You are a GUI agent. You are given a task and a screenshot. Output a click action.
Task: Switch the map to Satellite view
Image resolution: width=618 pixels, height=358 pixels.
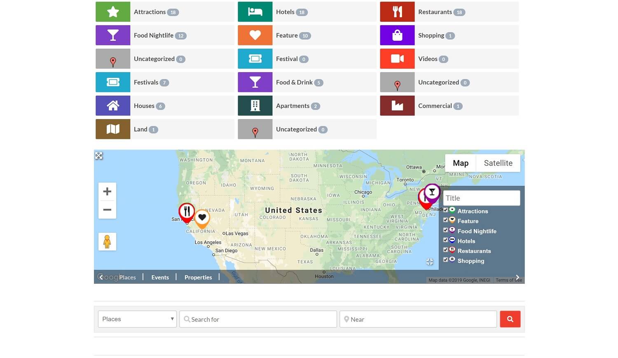pyautogui.click(x=498, y=163)
